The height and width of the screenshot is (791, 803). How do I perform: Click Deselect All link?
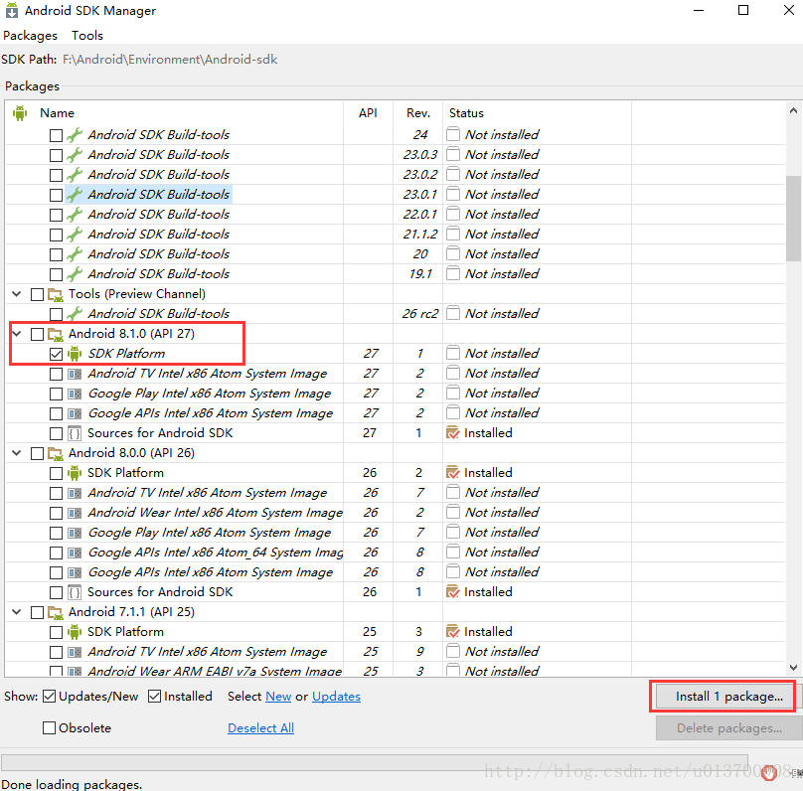pyautogui.click(x=260, y=728)
